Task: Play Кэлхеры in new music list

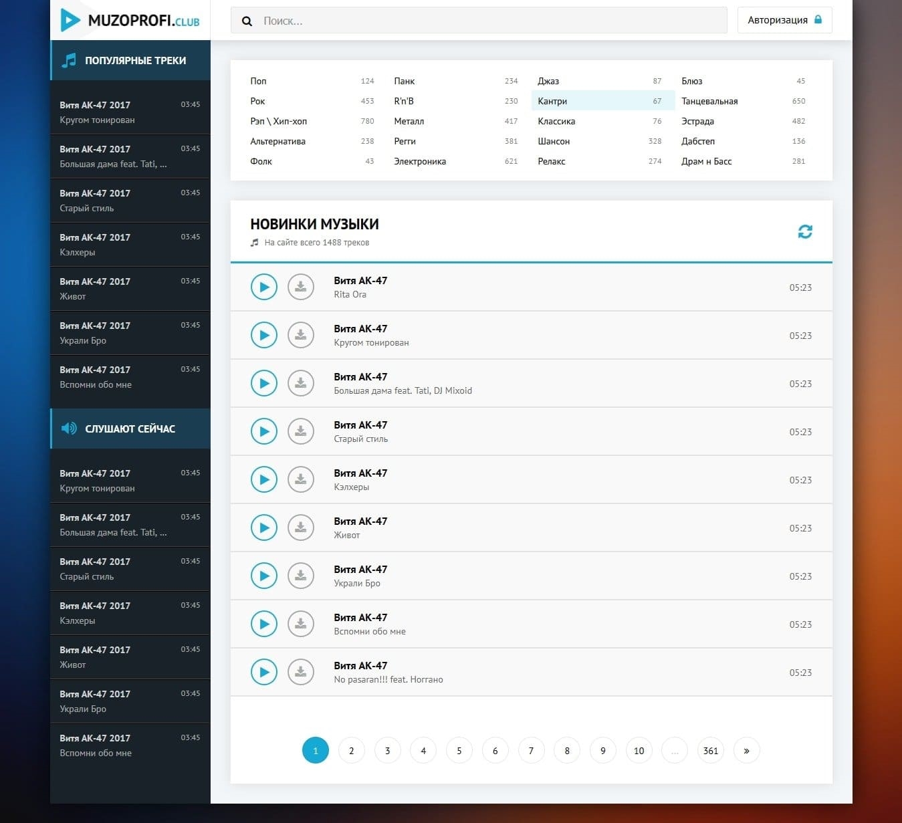Action: click(264, 480)
